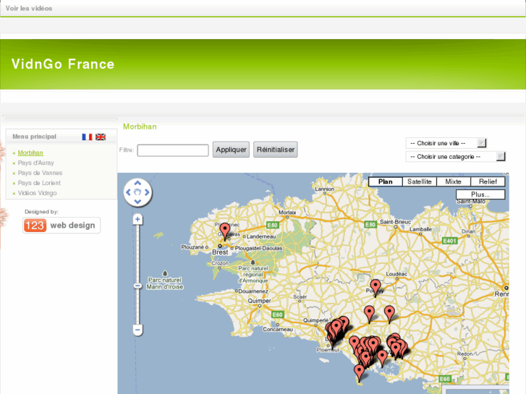Click the Quimper city label on map

259,301
